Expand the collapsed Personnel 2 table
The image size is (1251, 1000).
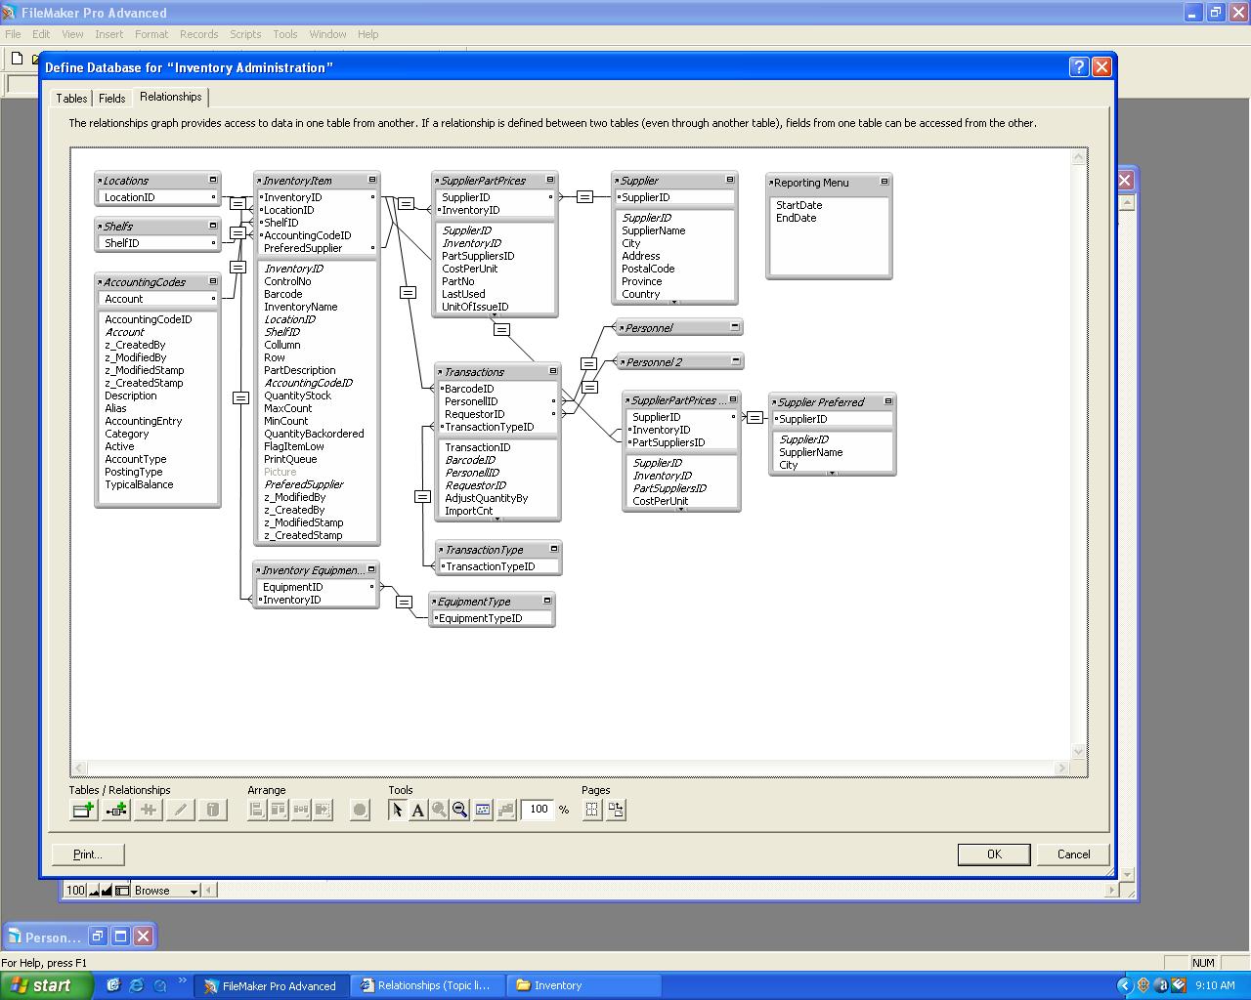point(736,361)
